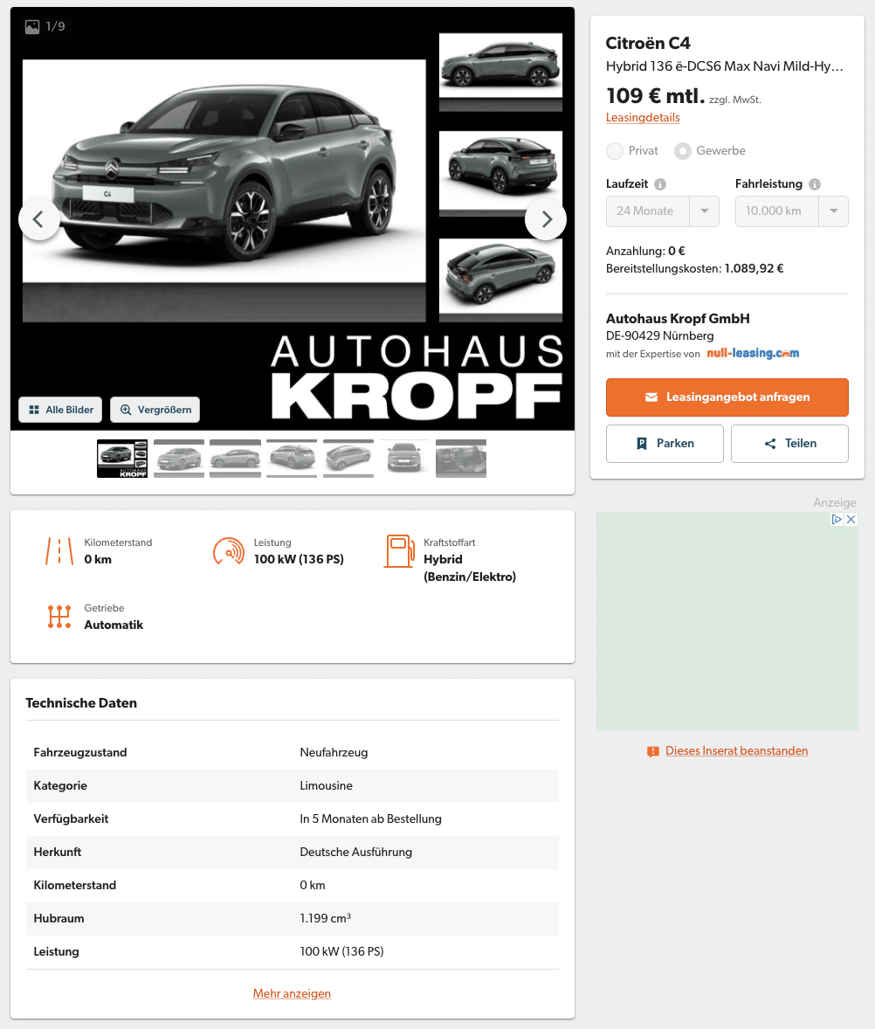Image resolution: width=875 pixels, height=1029 pixels.
Task: Click Vergrößern to enlarge the image
Action: click(x=155, y=411)
